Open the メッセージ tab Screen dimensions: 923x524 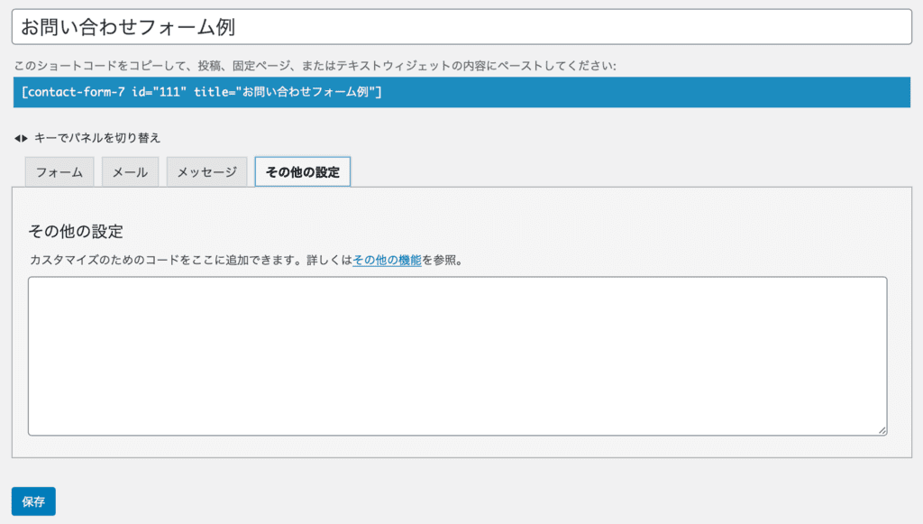pos(206,170)
